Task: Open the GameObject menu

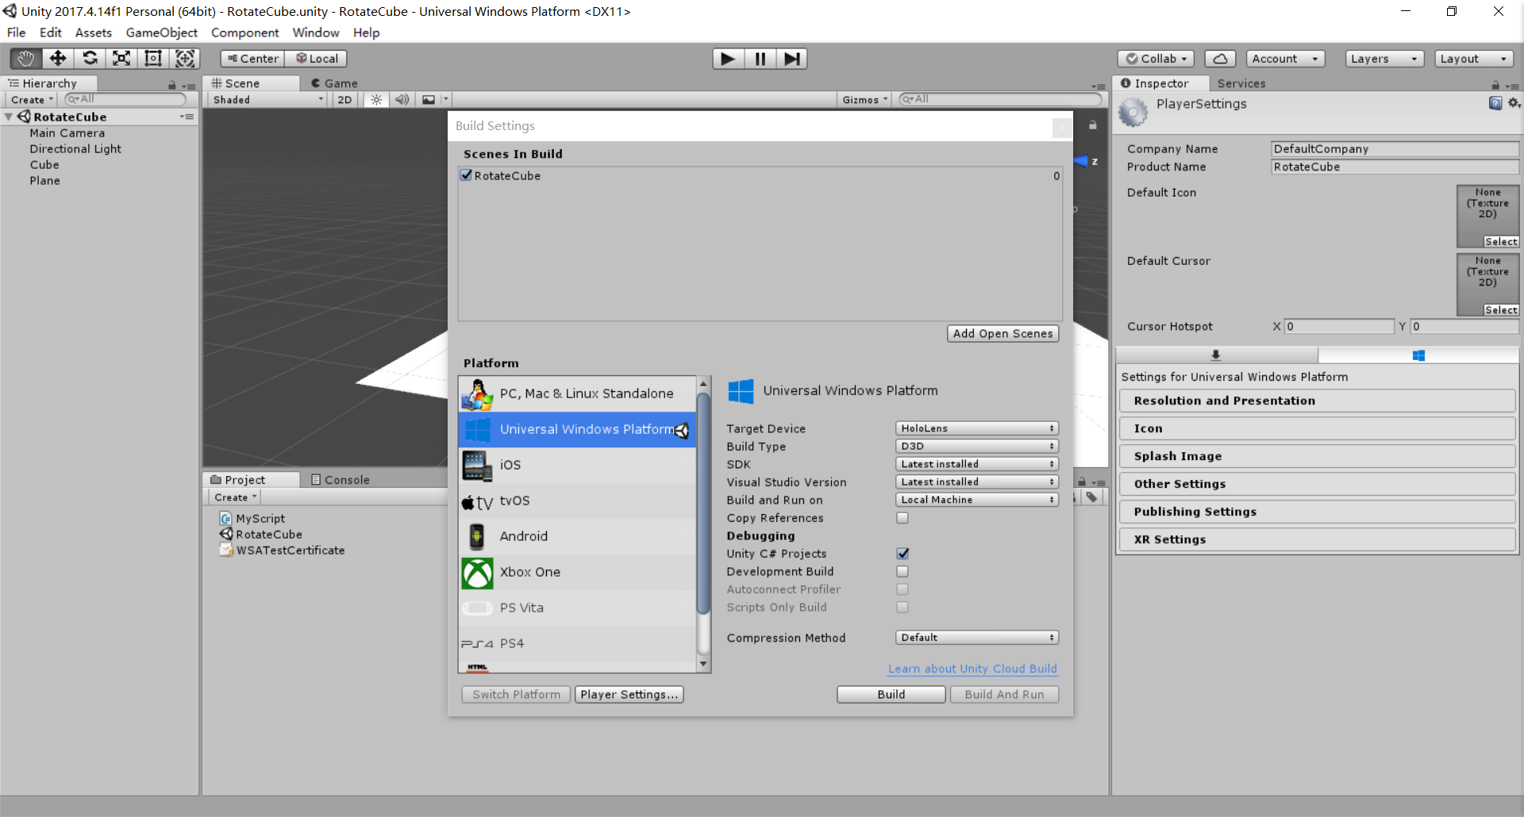Action: pos(162,33)
